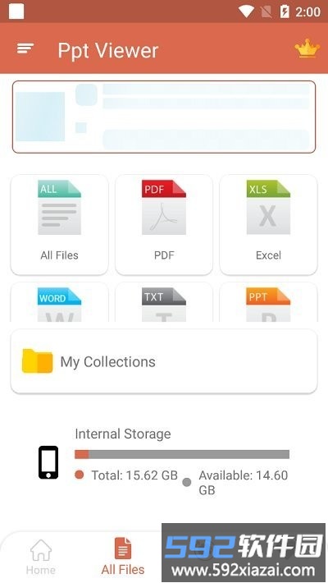This screenshot has height=583, width=328.
Task: Select the WORD documents tile
Action: pos(59,302)
